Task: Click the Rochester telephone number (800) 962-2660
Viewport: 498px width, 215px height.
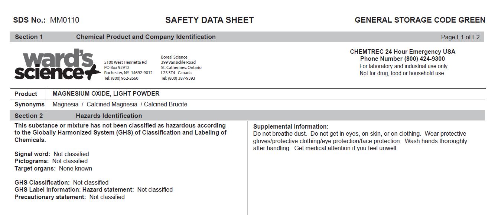Action: [124, 78]
